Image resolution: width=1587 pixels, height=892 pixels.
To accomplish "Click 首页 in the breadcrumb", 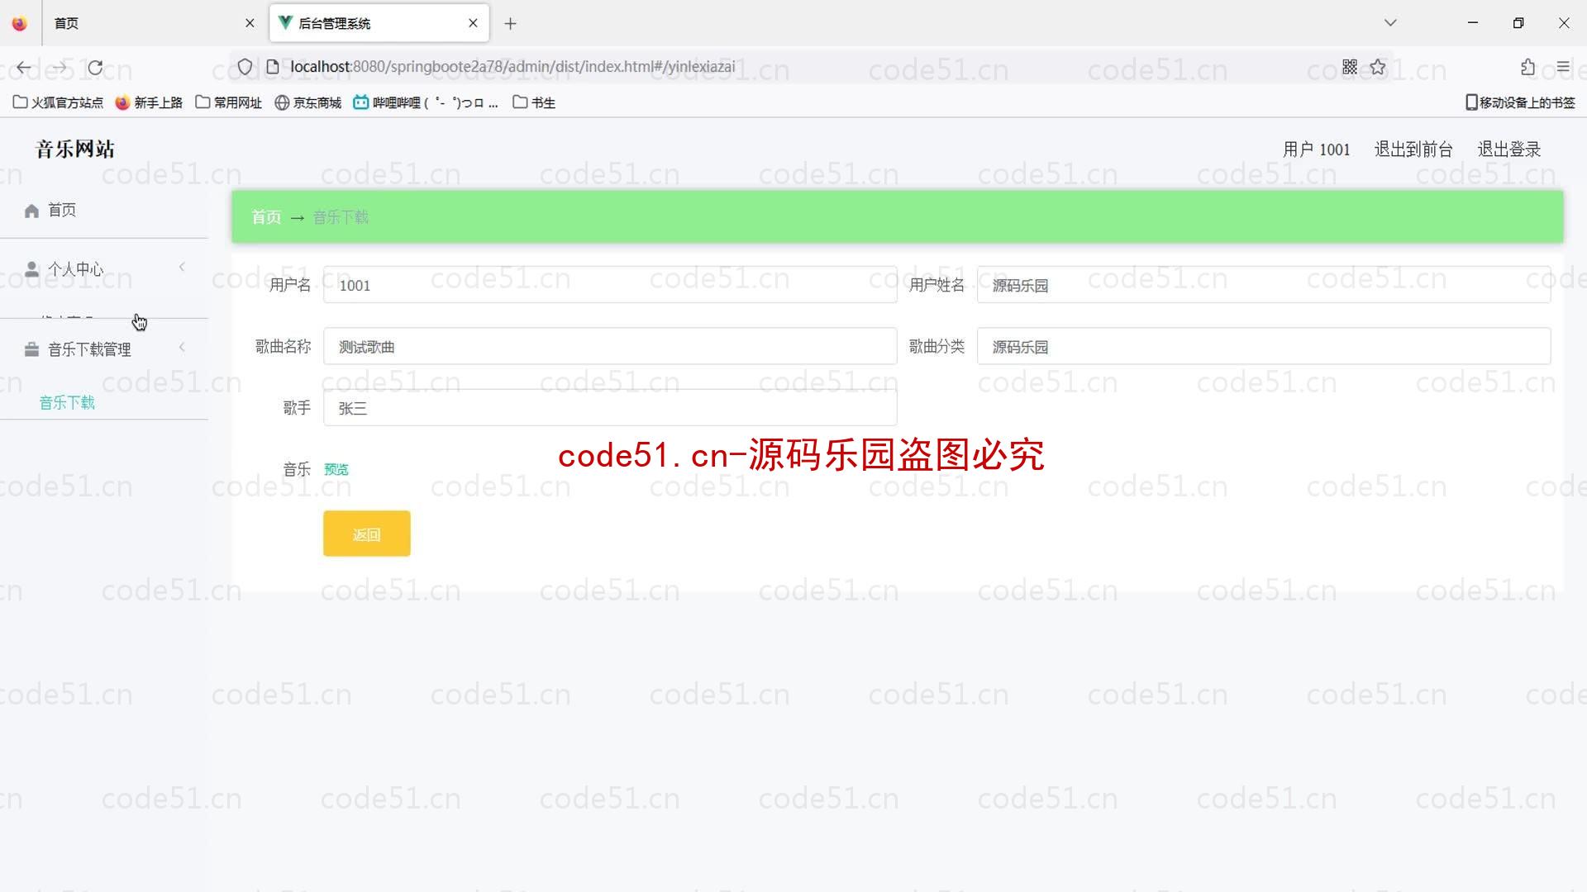I will coord(266,217).
